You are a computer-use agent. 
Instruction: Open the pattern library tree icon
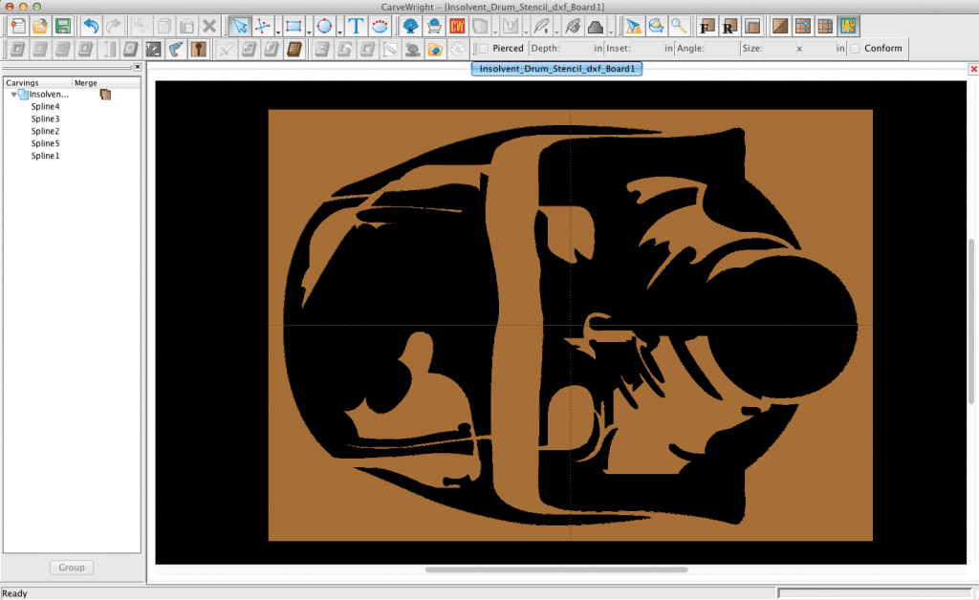coord(411,27)
